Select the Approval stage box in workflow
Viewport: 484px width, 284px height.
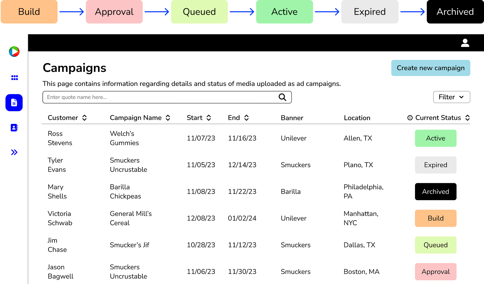(x=114, y=12)
